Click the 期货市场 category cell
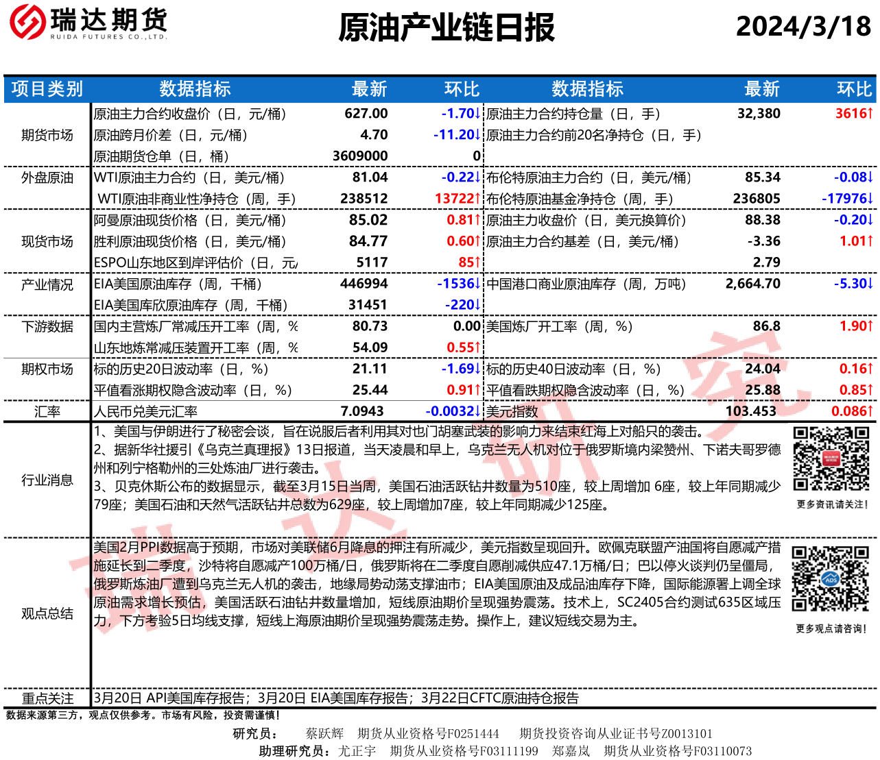Image resolution: width=880 pixels, height=760 pixels. coord(47,135)
